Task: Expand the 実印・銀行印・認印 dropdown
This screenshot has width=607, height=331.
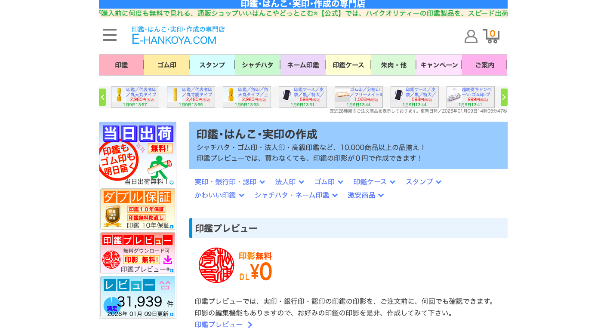Action: [229, 182]
